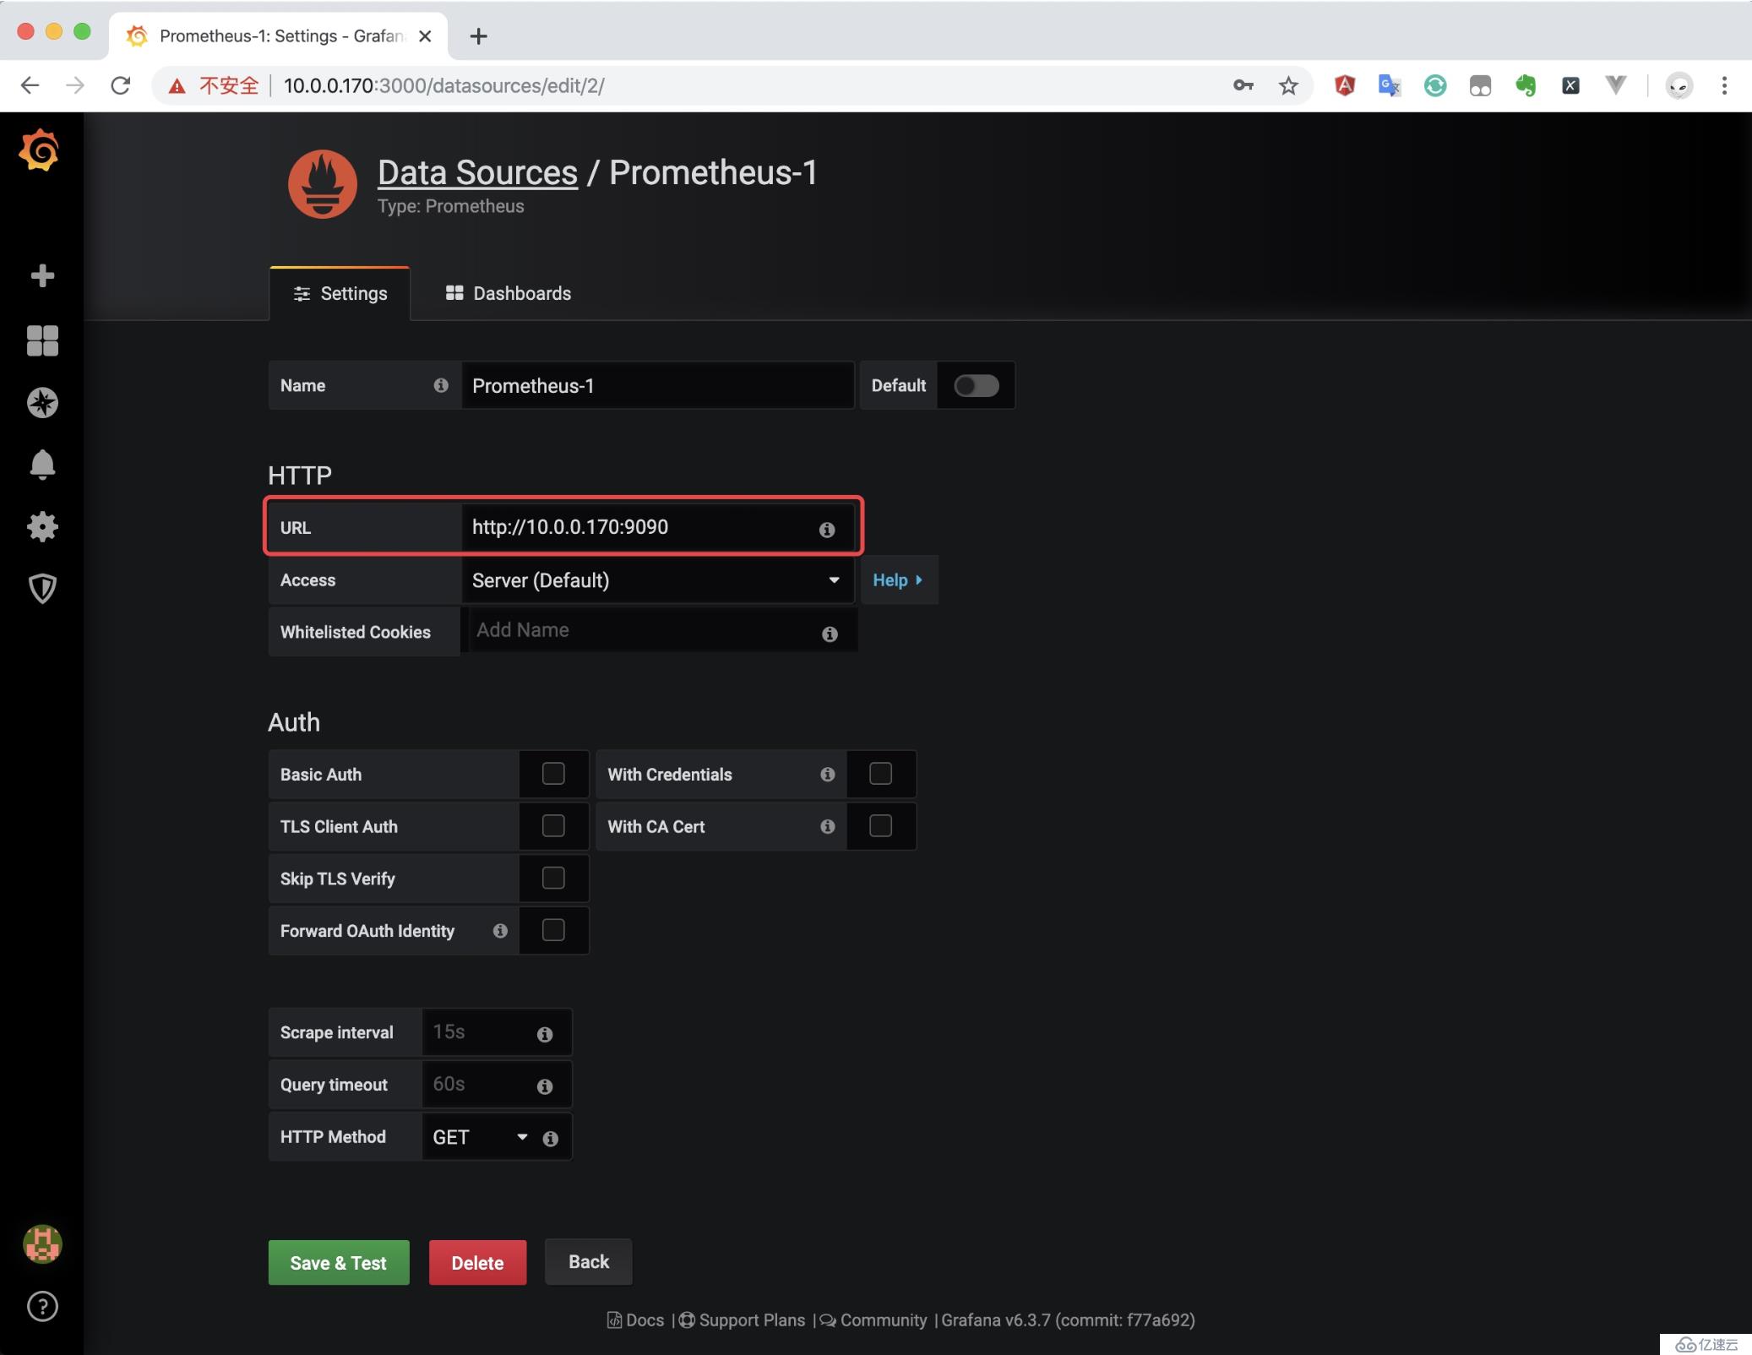1752x1355 pixels.
Task: Click the saved password key icon
Action: tap(1243, 85)
